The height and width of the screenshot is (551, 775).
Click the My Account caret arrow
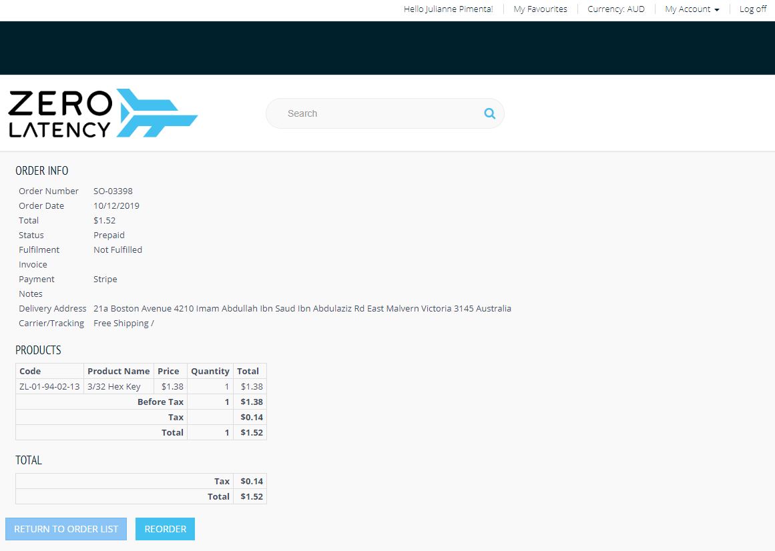coord(717,10)
